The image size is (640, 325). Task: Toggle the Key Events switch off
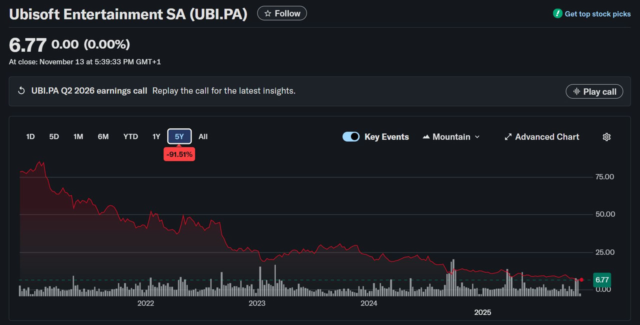[x=351, y=137]
